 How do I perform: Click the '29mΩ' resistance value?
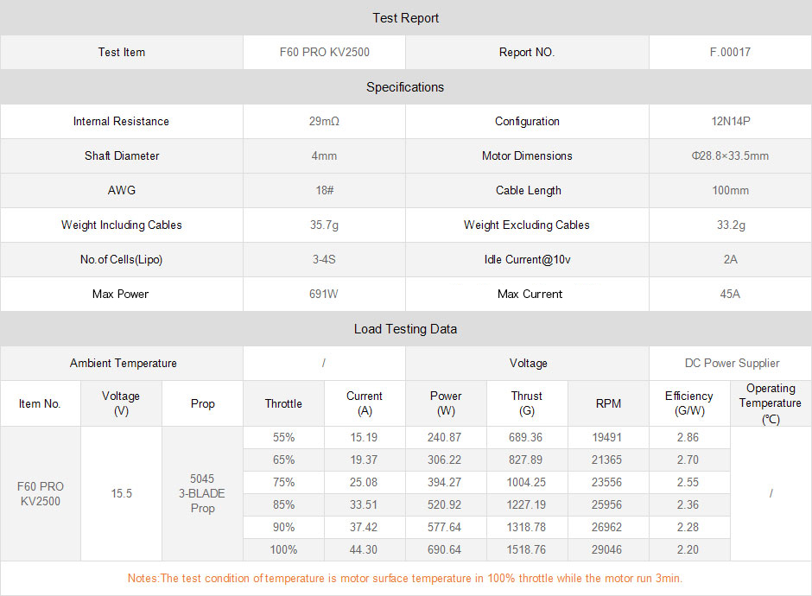(x=324, y=121)
